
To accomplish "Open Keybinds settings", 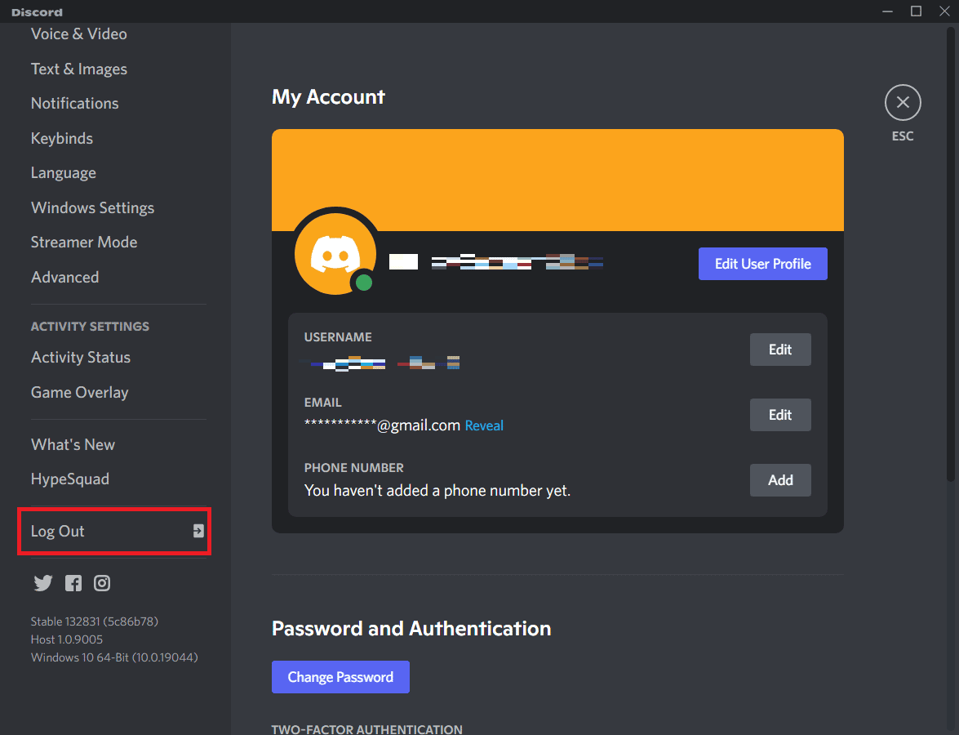I will click(x=62, y=138).
